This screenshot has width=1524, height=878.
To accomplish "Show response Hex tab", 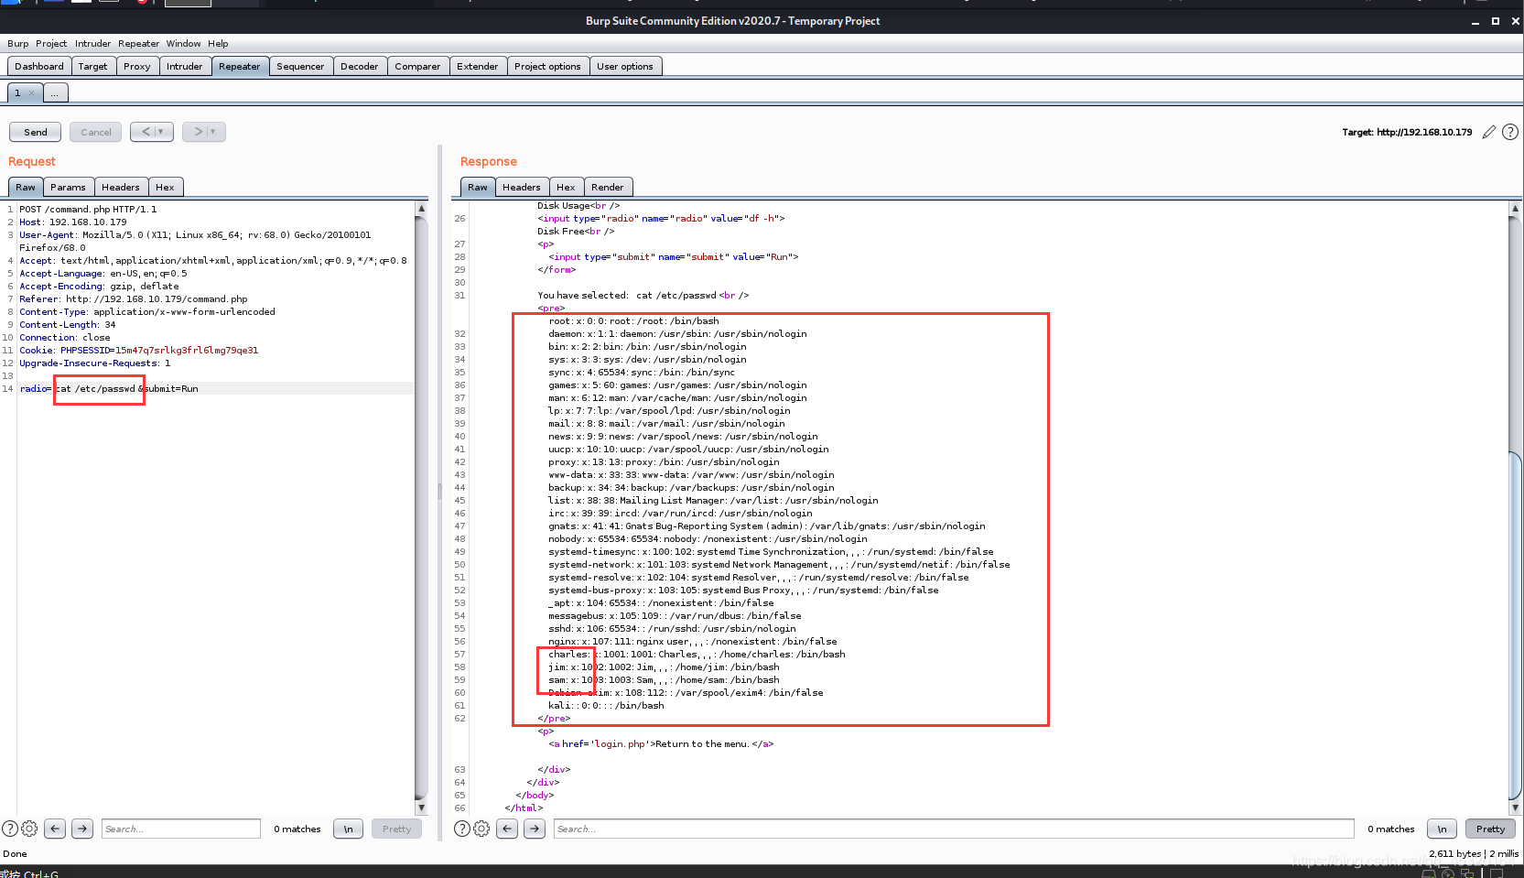I will (x=566, y=187).
